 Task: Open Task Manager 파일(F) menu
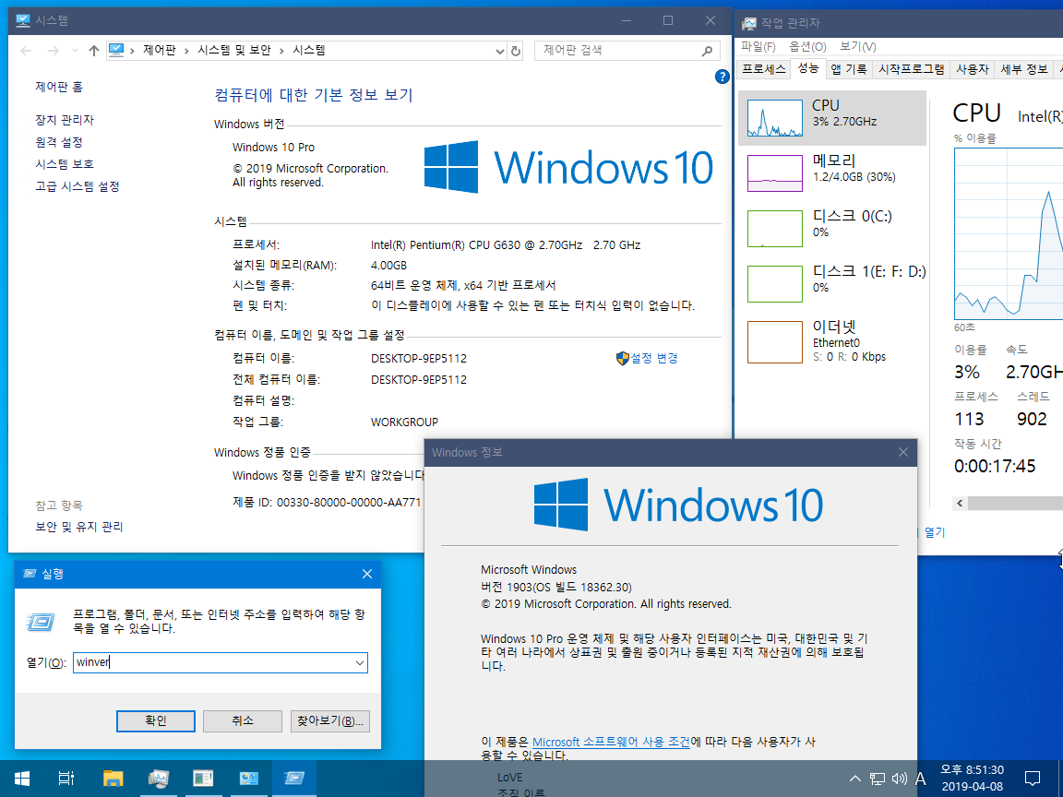[758, 46]
